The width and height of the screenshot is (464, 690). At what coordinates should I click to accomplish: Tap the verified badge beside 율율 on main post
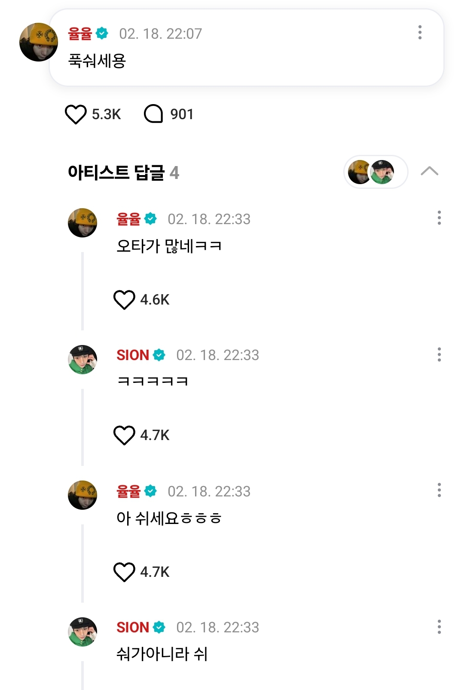pos(102,33)
